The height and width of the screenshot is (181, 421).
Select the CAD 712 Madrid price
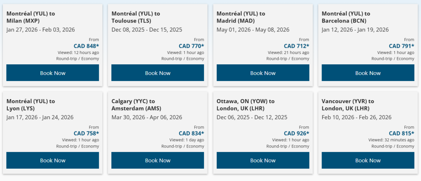(x=296, y=46)
